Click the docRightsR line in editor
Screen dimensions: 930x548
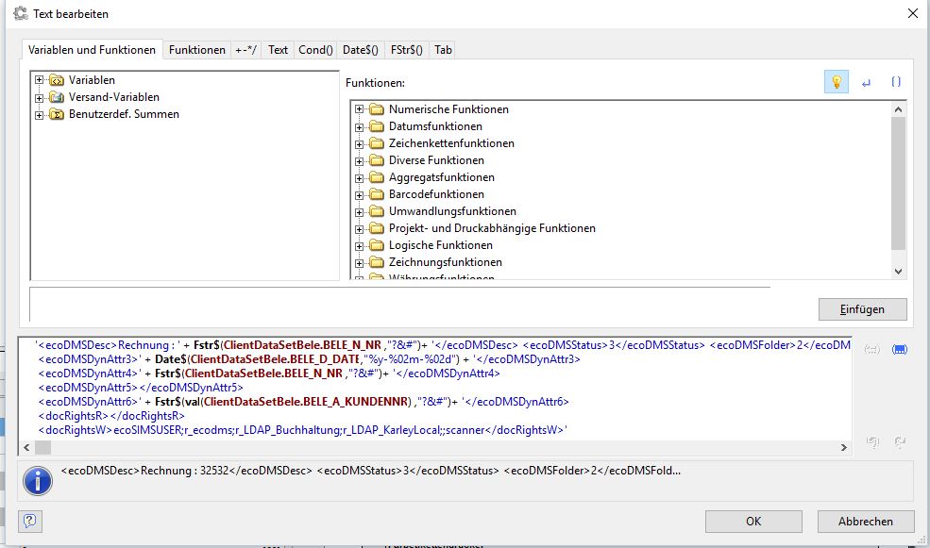coord(111,416)
